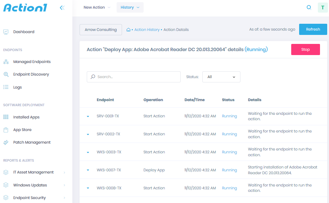Click the Logs list icon
329x203 pixels.
(x=6, y=87)
